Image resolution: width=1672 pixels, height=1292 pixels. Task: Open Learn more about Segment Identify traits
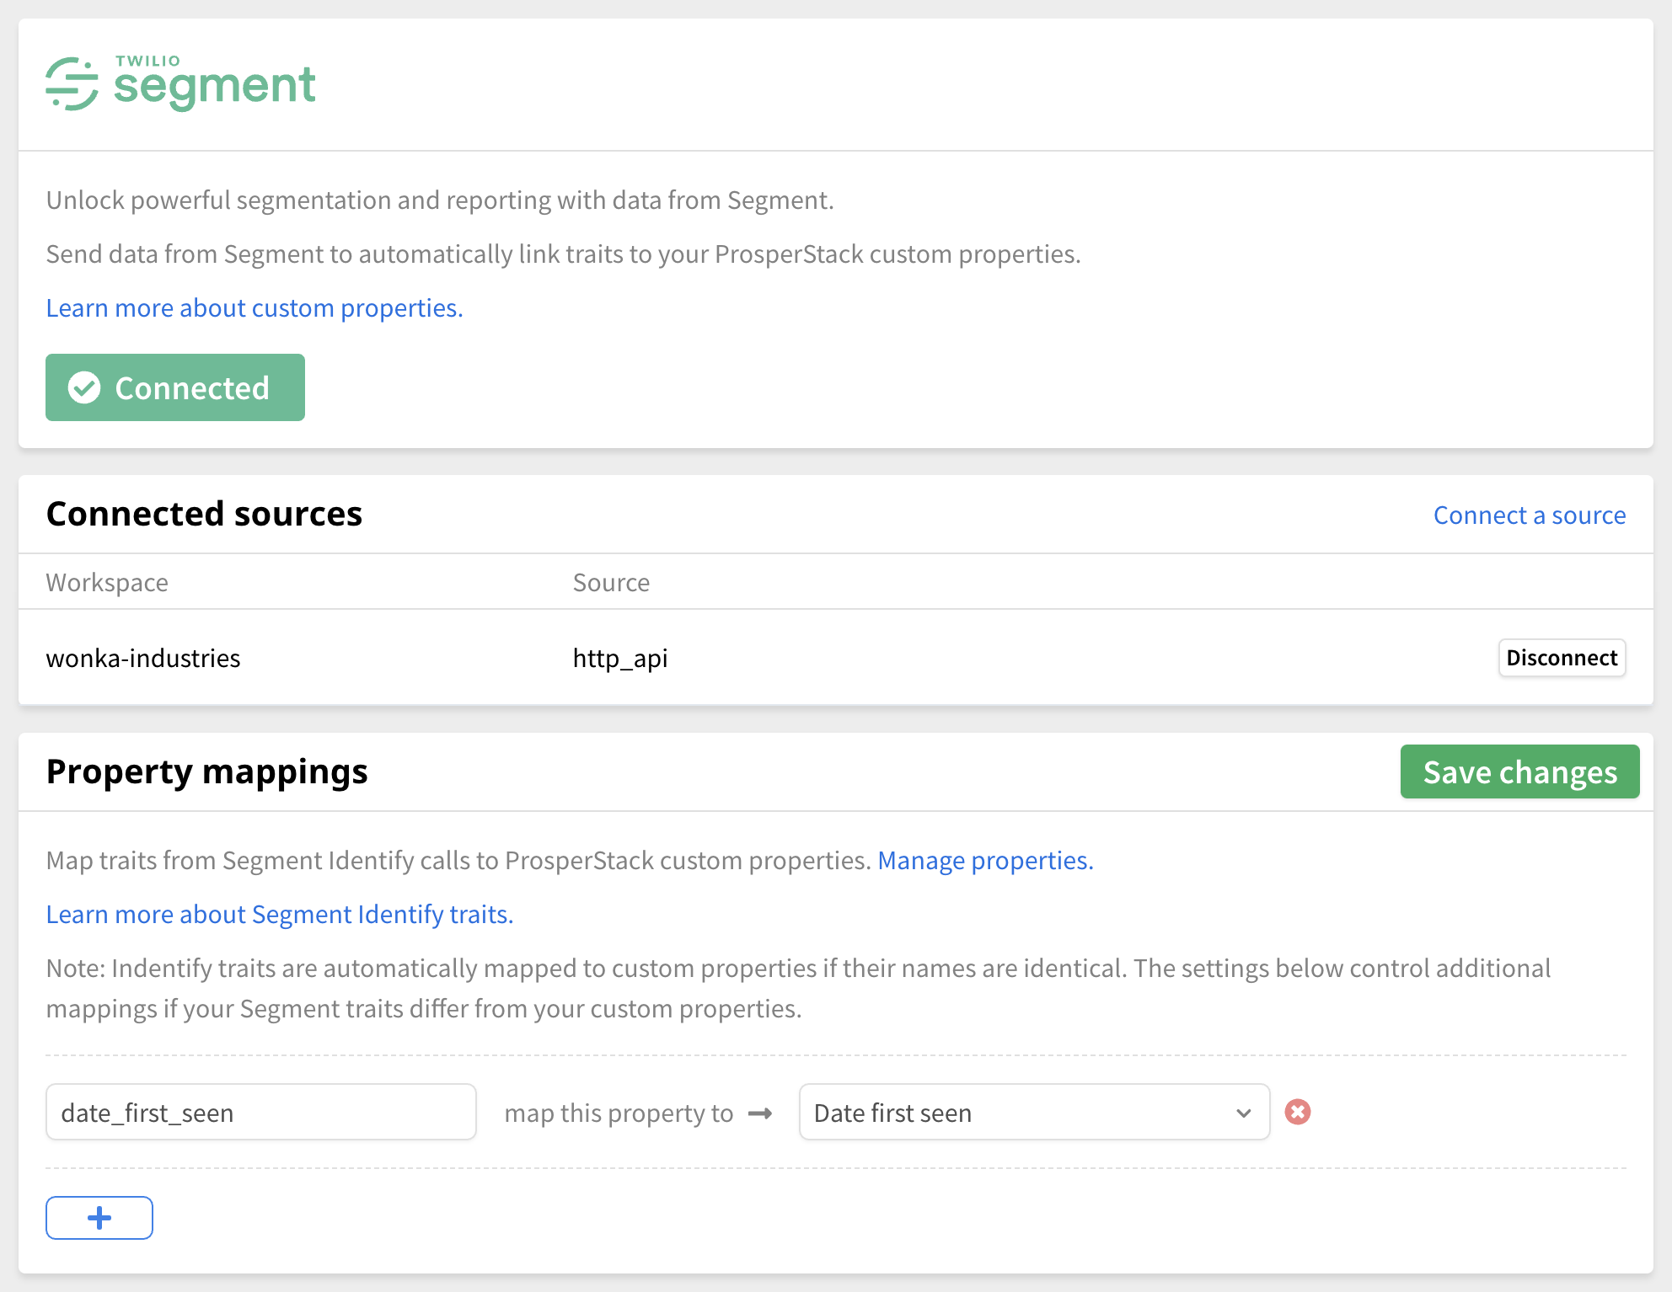[x=280, y=915]
